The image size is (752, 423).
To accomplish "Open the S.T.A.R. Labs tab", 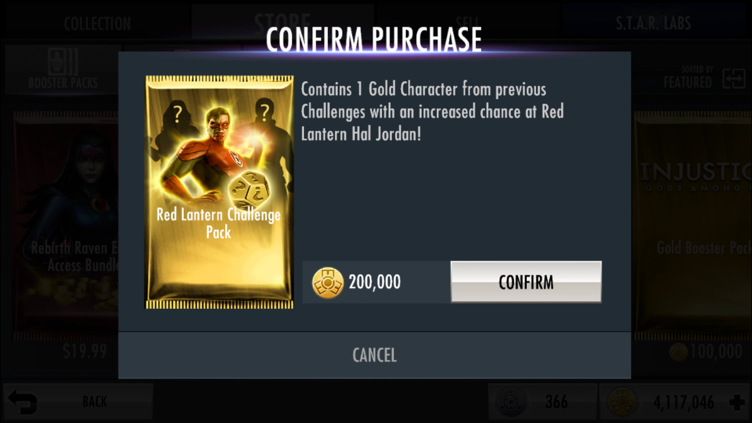I will 653,23.
